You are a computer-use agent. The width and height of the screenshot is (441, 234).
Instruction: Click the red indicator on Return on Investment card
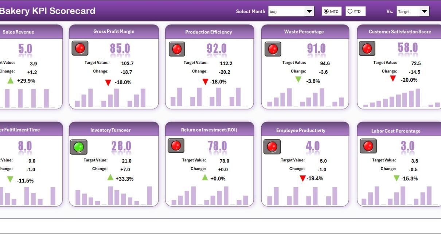point(176,145)
